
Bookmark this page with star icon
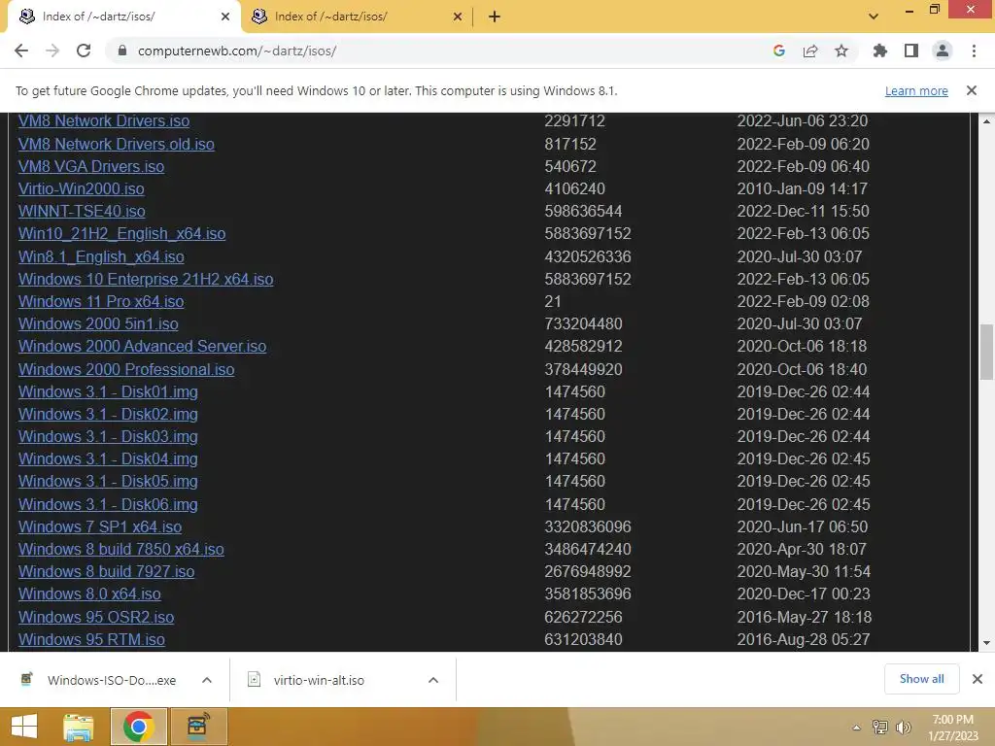841,51
